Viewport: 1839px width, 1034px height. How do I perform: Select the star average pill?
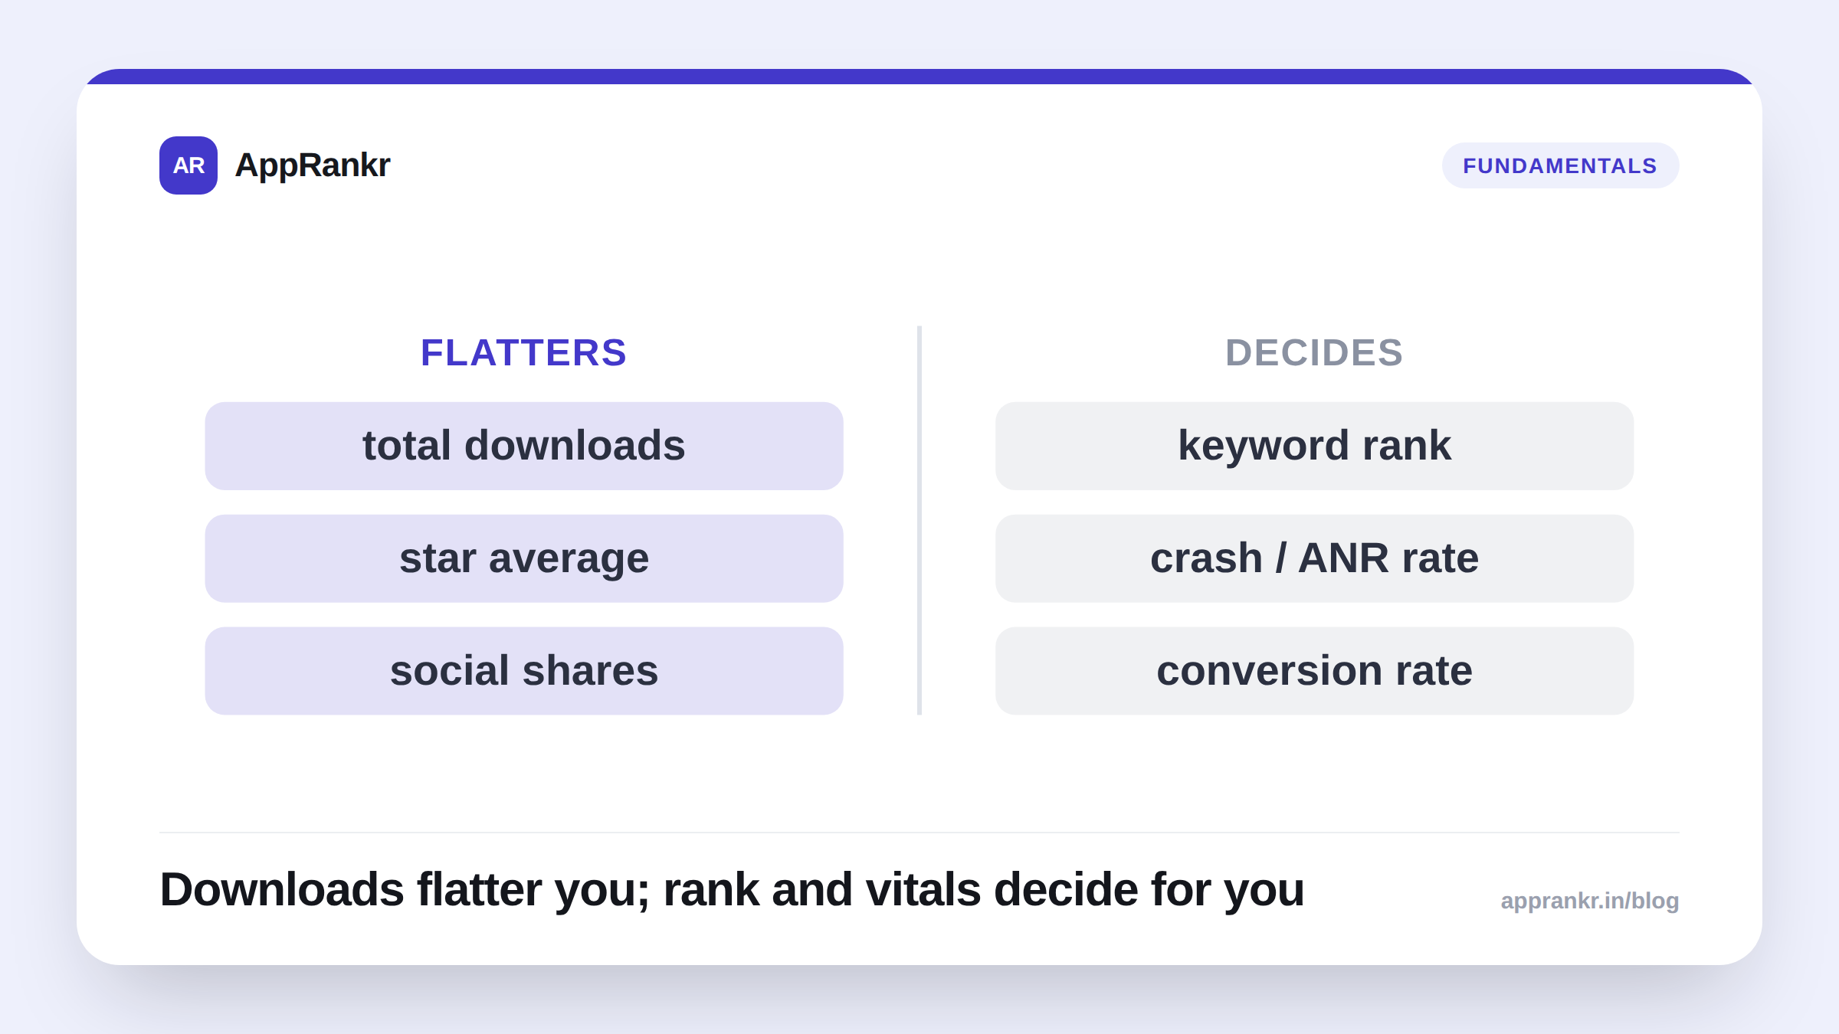(524, 558)
